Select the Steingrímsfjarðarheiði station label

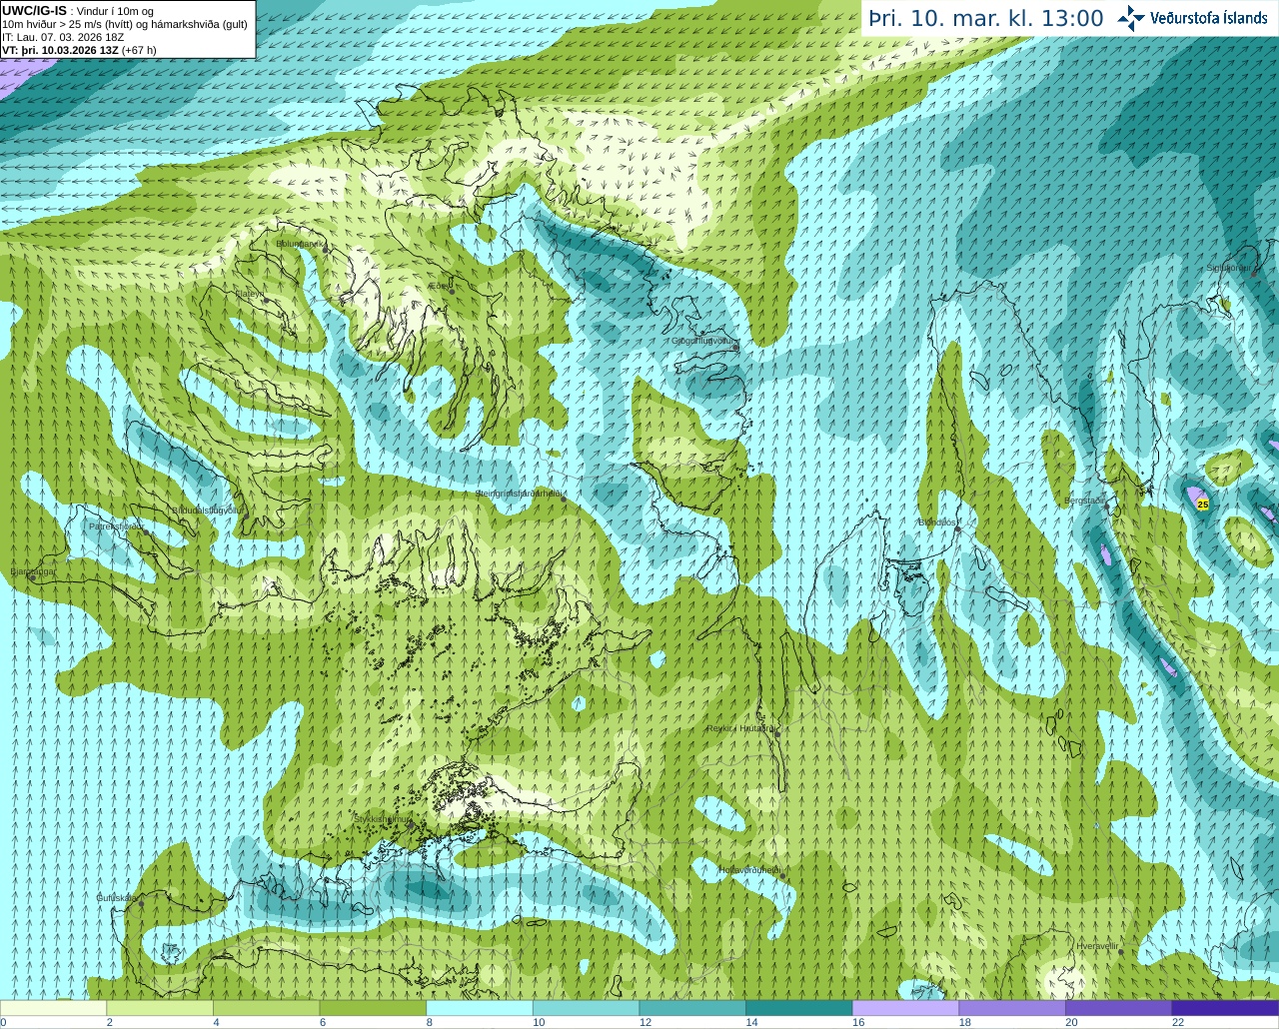[x=518, y=494]
